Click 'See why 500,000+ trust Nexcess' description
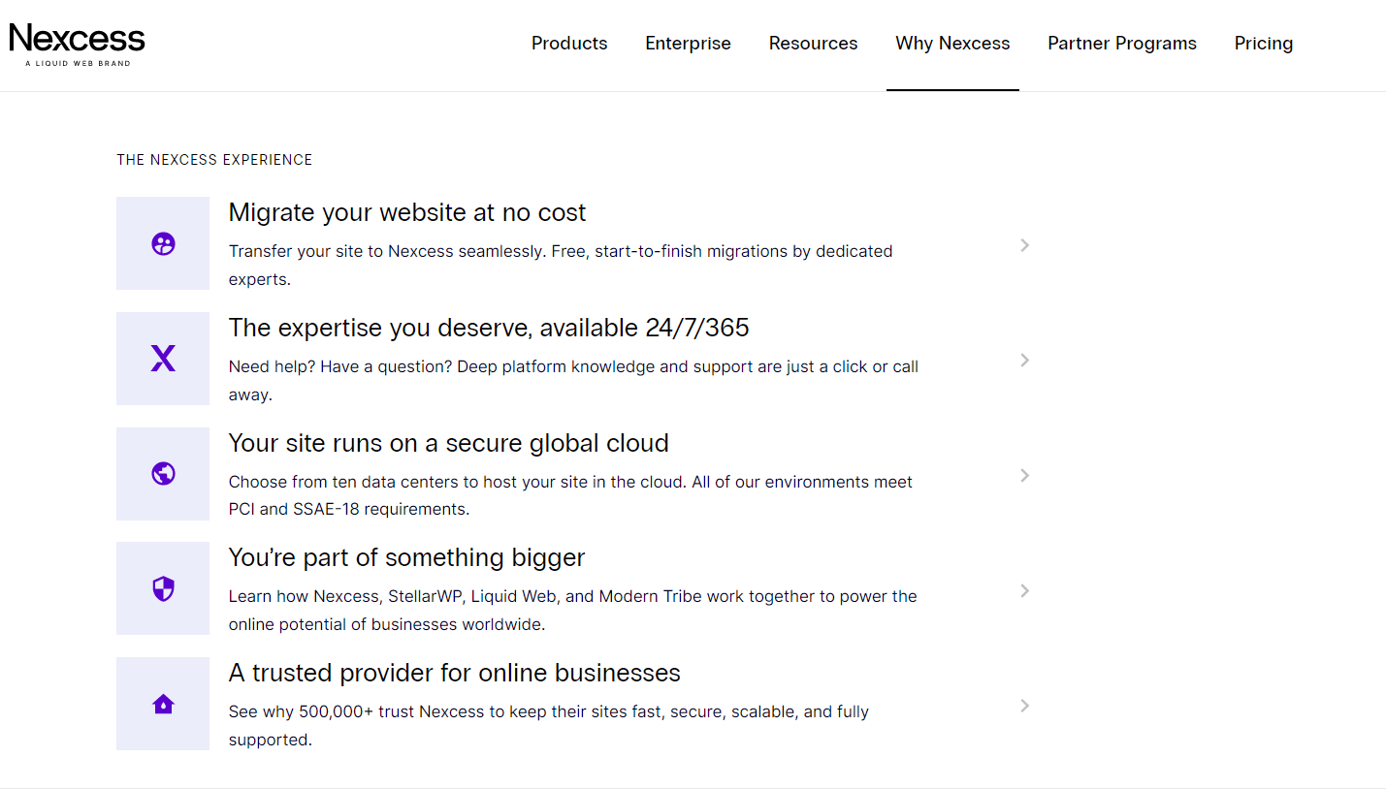Image resolution: width=1386 pixels, height=789 pixels. coord(549,725)
